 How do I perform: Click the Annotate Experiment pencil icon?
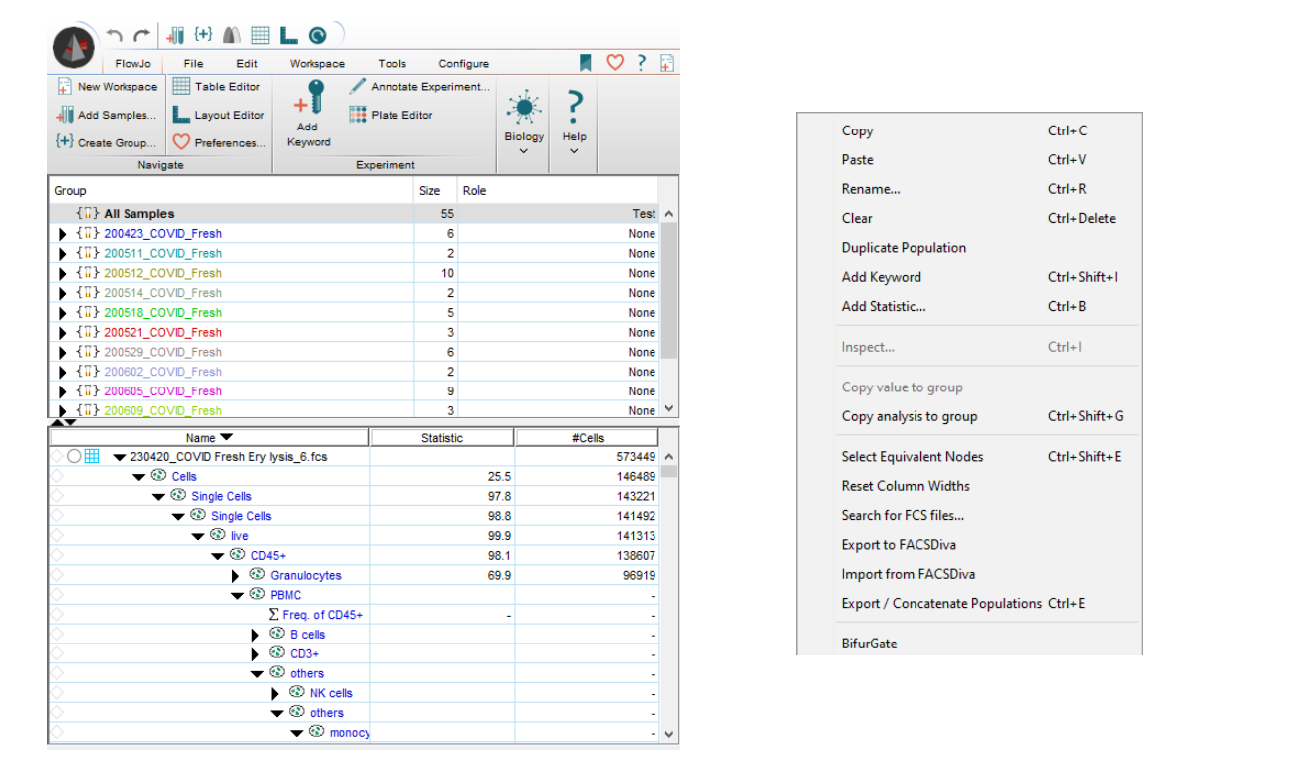tap(358, 86)
